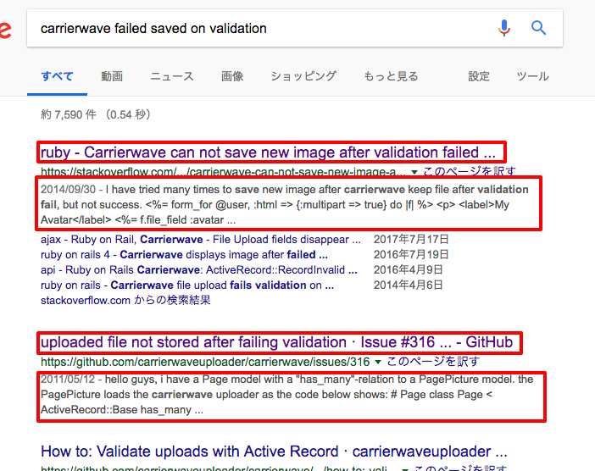Click the date 2017年7月17日

[411, 240]
